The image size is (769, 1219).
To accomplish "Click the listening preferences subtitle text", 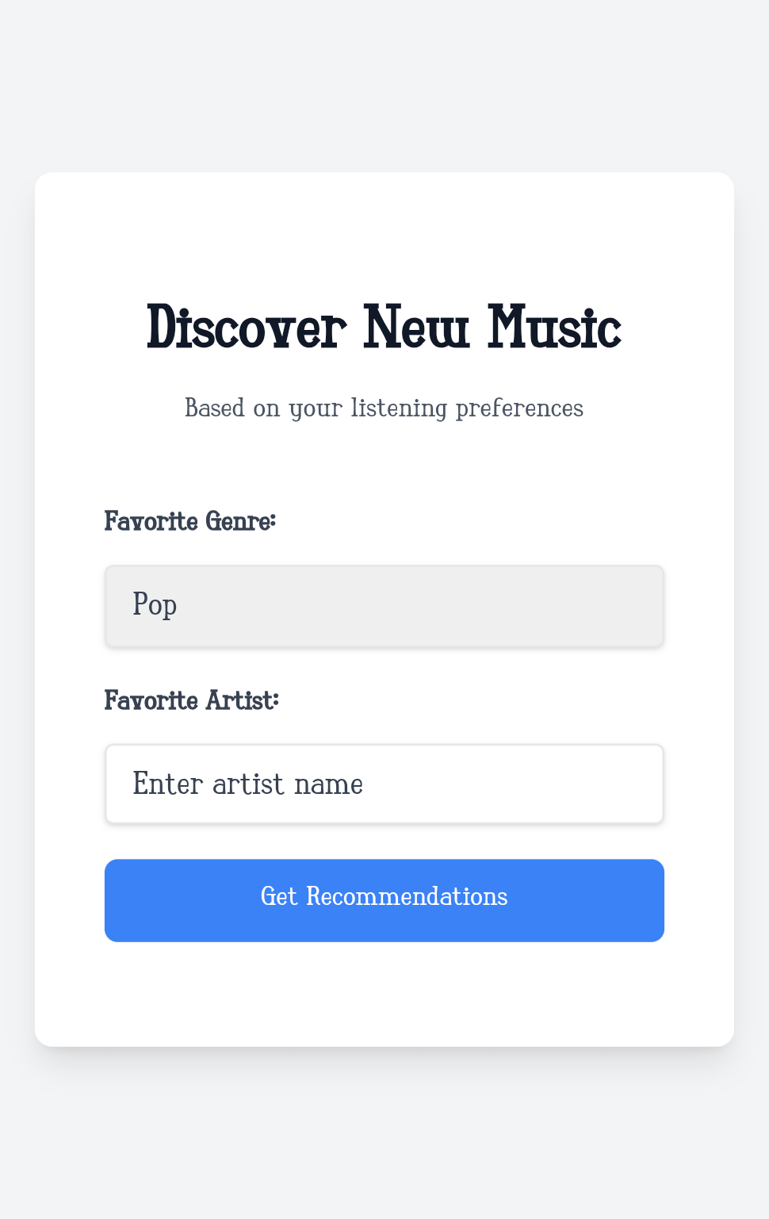I will pos(384,408).
